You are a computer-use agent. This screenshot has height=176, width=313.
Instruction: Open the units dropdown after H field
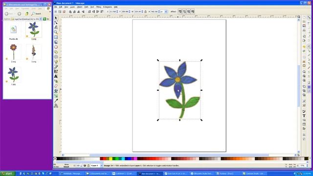tap(166, 12)
